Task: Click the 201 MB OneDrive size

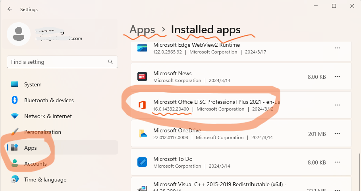Action: [x=317, y=134]
